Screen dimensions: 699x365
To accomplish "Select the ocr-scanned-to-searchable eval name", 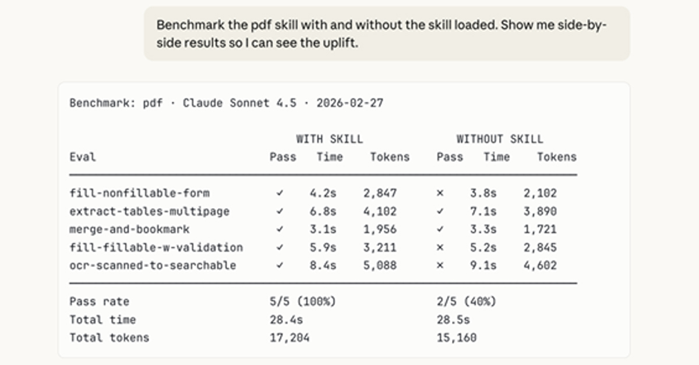I will tap(153, 266).
